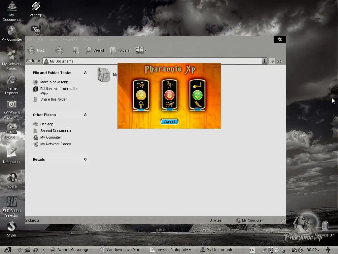
Task: Switch to new 1 - Notepad++ taskbar button
Action: [x=171, y=250]
